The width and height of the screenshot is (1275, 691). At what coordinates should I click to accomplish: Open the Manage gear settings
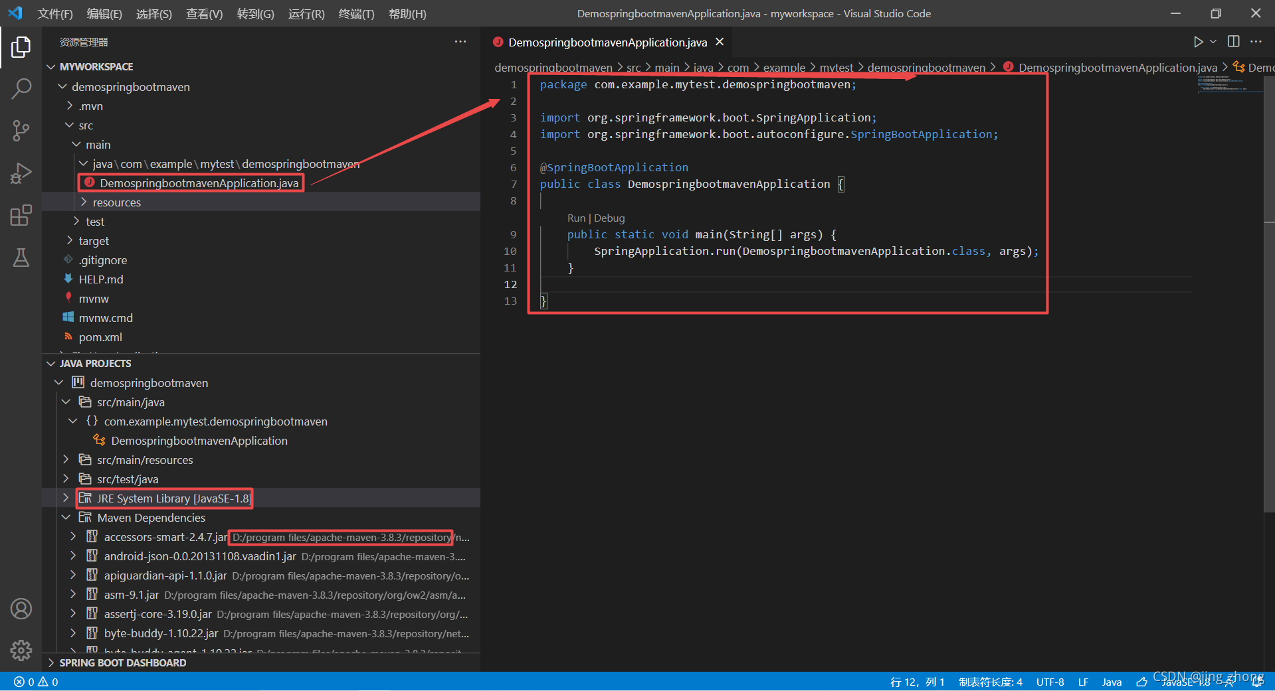pyautogui.click(x=21, y=651)
